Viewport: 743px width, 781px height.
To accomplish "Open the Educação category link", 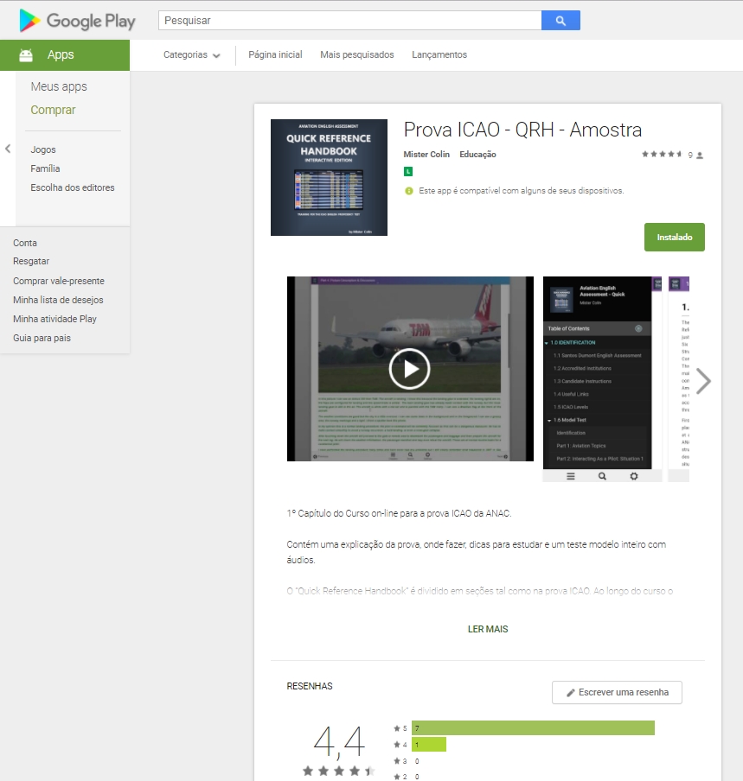I will 477,155.
